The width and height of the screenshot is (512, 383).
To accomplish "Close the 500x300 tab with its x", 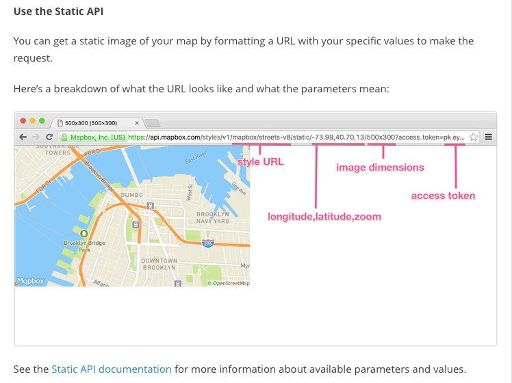I will (x=137, y=123).
